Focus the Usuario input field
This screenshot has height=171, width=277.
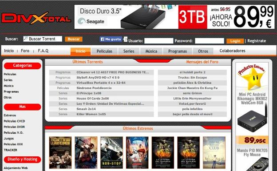(158, 41)
